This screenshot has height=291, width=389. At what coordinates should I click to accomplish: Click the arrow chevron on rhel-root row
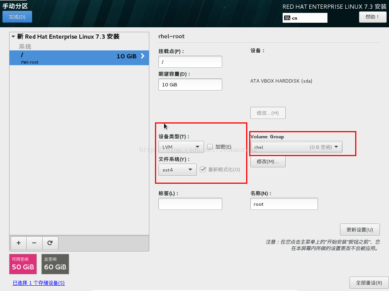tap(143, 56)
